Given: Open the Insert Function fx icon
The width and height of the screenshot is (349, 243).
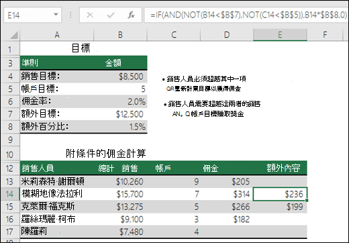Looking at the screenshot, I should (x=132, y=15).
